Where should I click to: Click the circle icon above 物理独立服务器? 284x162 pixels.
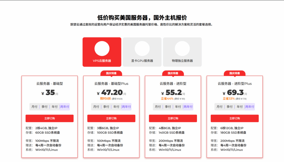tap(182, 48)
